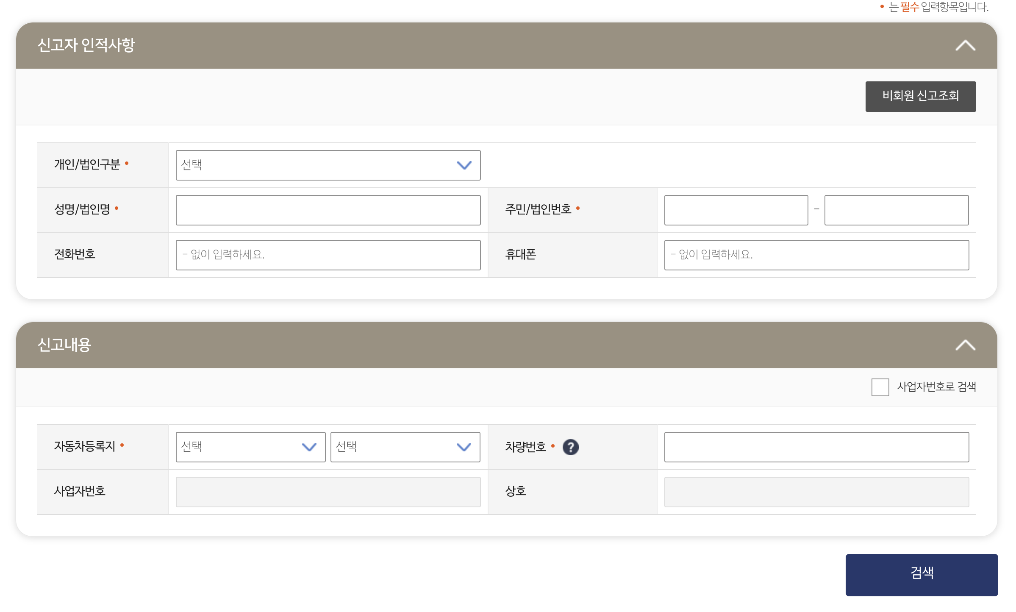
Task: Focus the 전화번호 input field
Action: (x=328, y=255)
